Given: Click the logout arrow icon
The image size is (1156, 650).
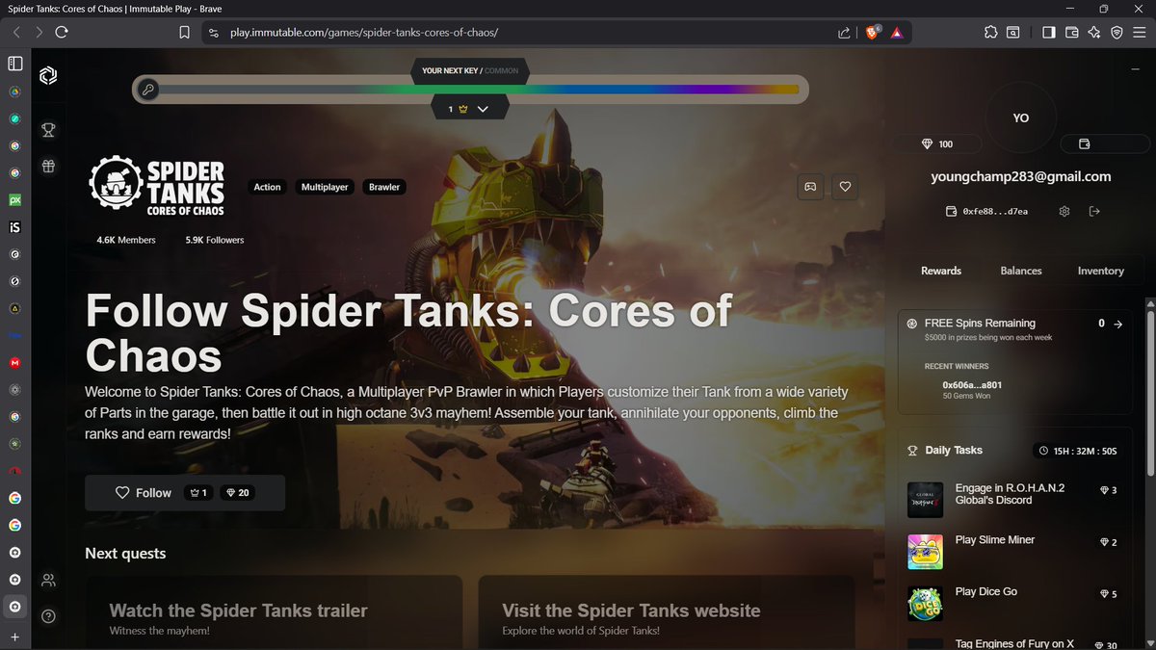Looking at the screenshot, I should (1094, 211).
